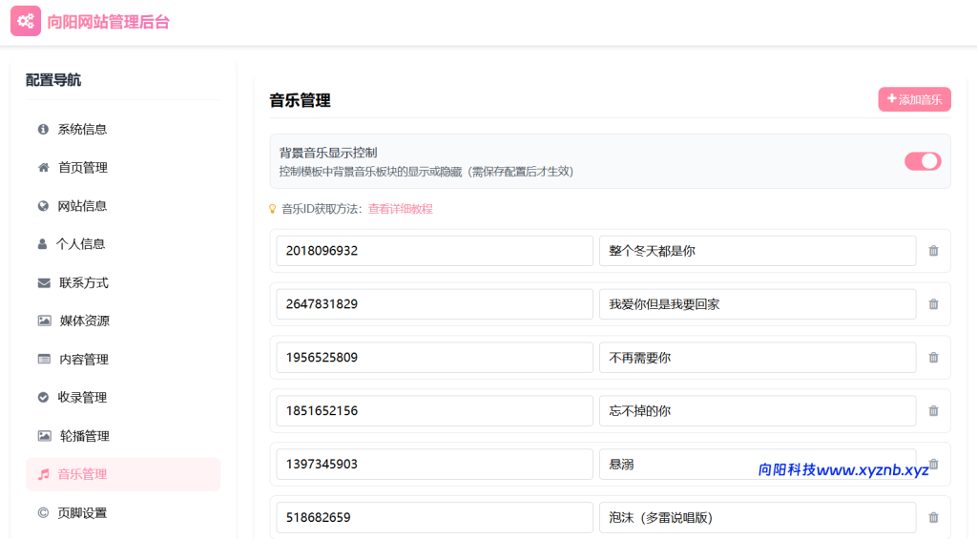Viewport: 977px width, 539px height.
Task: Select the active 音乐管理 item
Action: 123,474
